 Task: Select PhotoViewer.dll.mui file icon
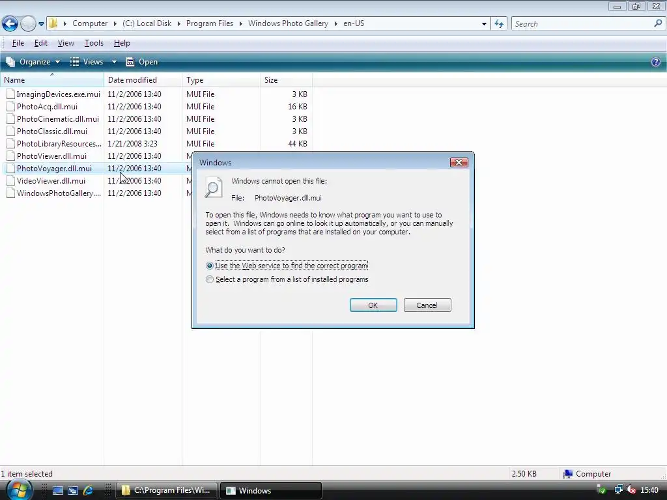pos(10,156)
